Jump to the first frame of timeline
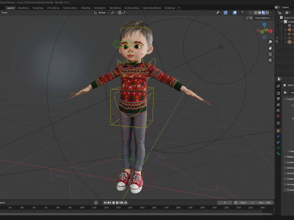Image resolution: width=294 pixels, height=220 pixels. pyautogui.click(x=105, y=203)
